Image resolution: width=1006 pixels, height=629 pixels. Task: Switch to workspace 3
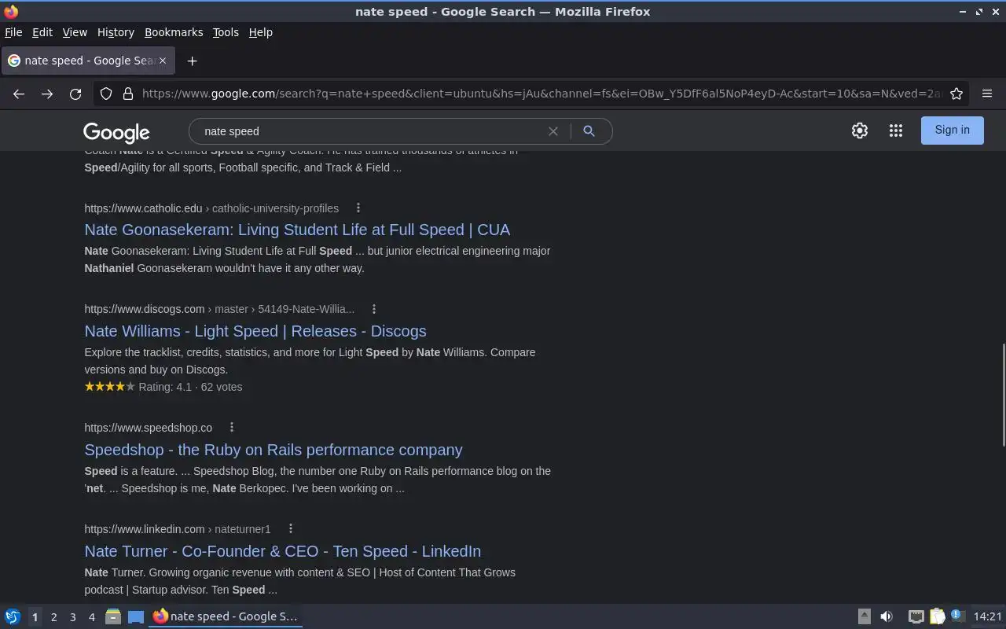coord(72,616)
